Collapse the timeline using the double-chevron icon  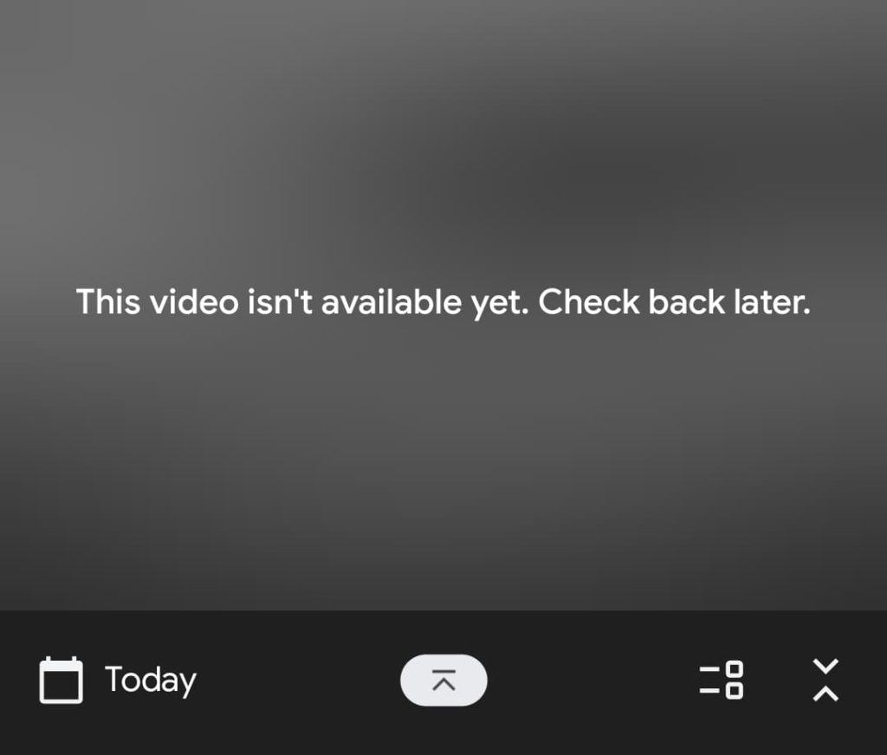(825, 680)
